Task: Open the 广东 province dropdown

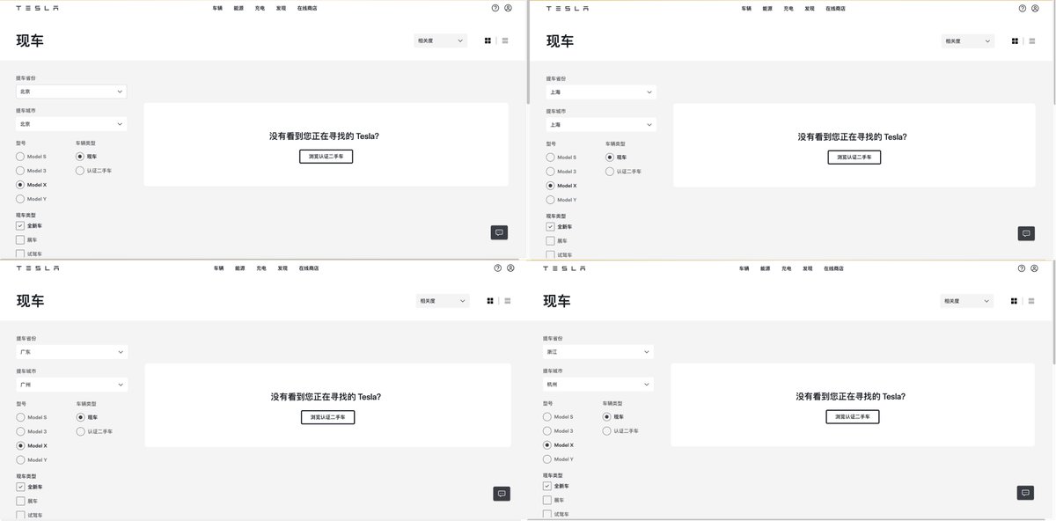Action: 72,352
